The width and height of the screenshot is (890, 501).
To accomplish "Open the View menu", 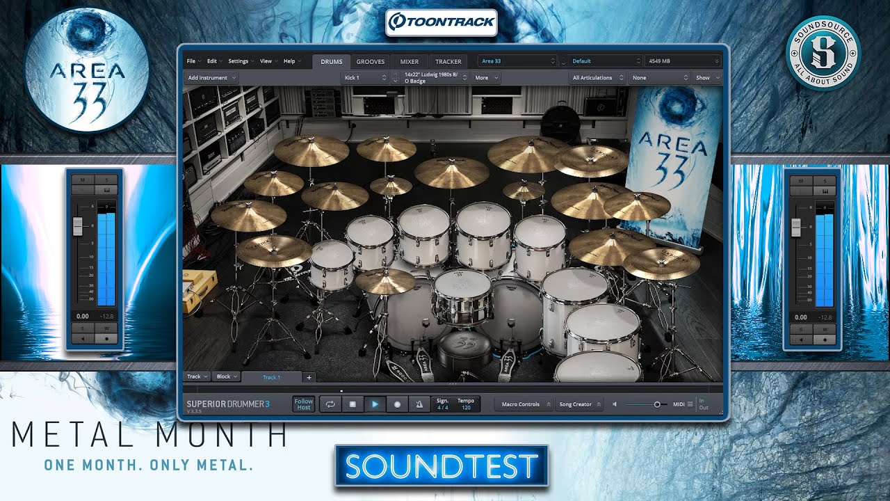I will [x=268, y=61].
